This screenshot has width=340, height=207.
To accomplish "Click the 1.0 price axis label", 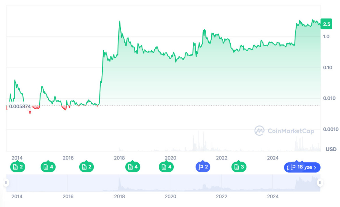I will [326, 37].
